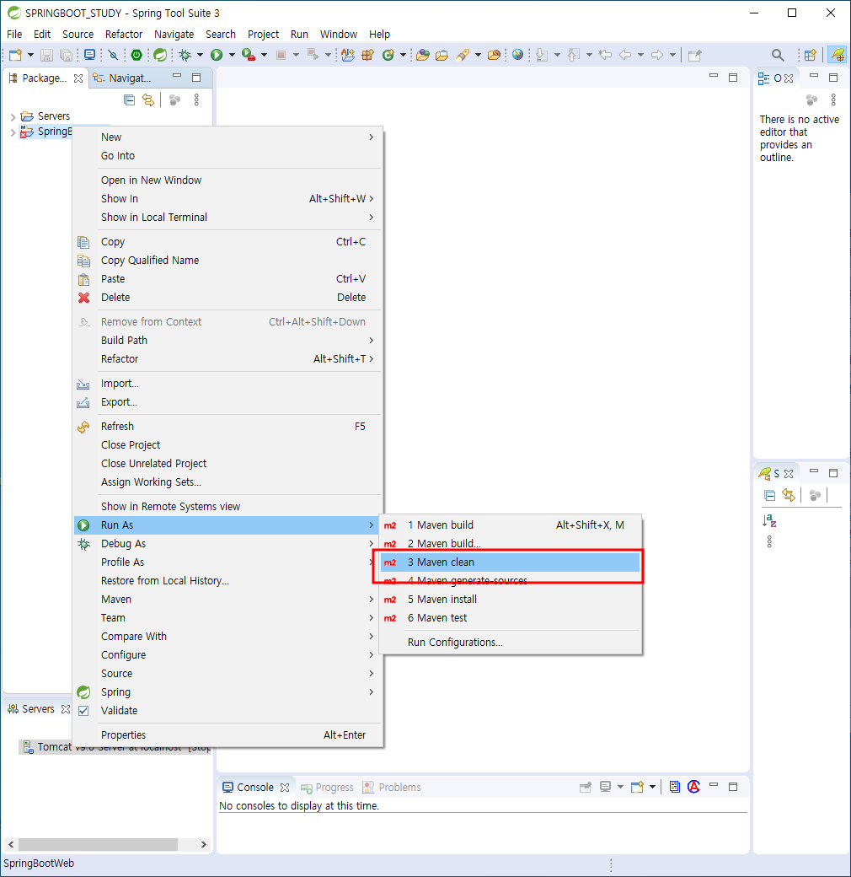Viewport: 851px width, 877px height.
Task: Toggle Link with Editor in Package Explorer
Action: (x=148, y=100)
